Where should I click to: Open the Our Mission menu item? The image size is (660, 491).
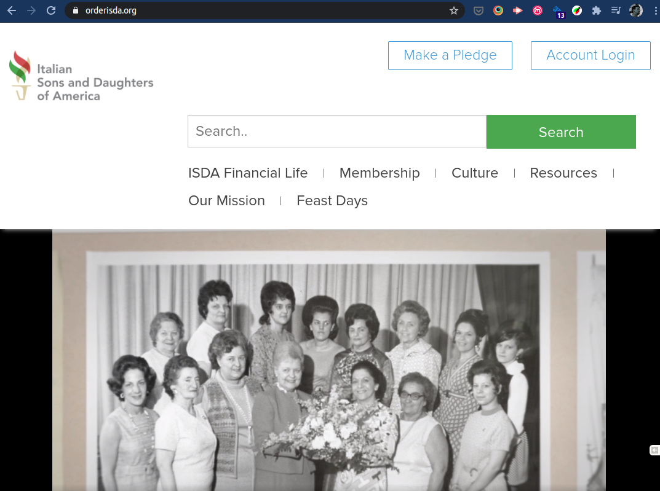pos(226,200)
